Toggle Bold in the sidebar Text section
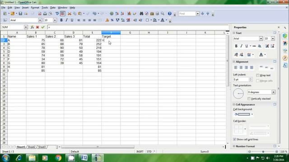The width and height of the screenshot is (289, 162). coord(236,46)
